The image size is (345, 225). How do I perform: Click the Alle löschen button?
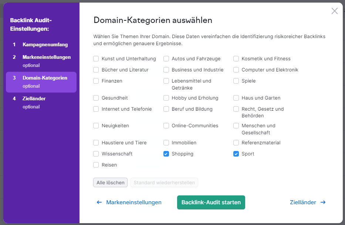110,182
